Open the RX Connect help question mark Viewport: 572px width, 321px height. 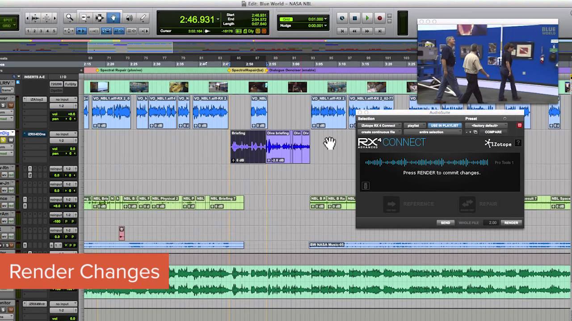(518, 143)
